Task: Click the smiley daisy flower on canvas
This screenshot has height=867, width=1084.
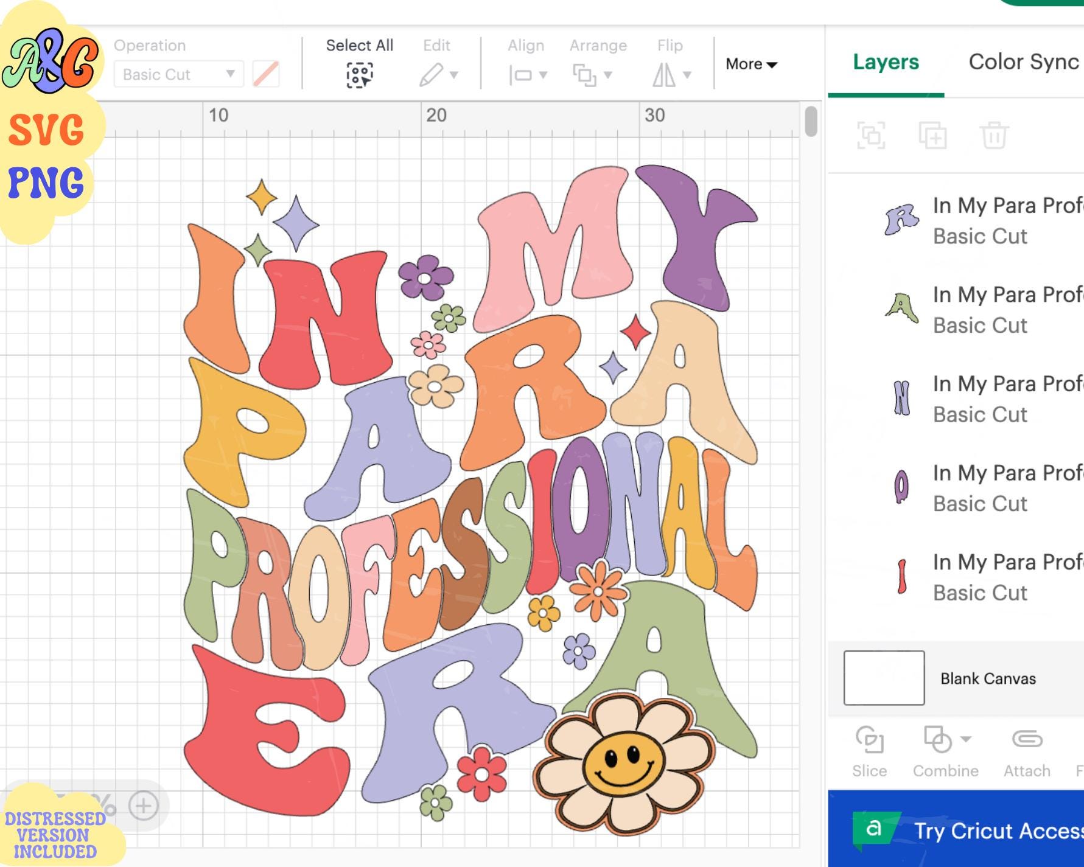Action: tap(623, 765)
